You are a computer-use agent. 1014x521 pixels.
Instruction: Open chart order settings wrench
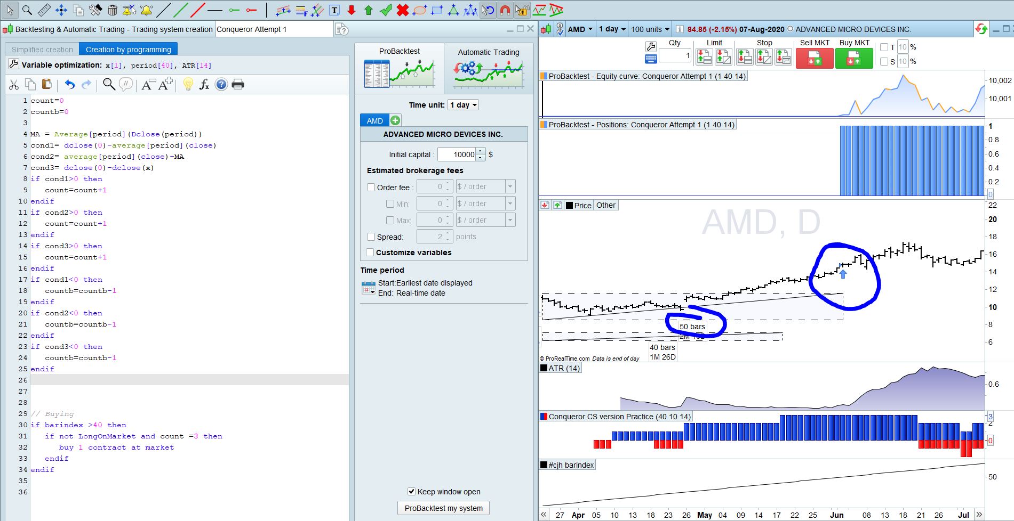coord(651,47)
